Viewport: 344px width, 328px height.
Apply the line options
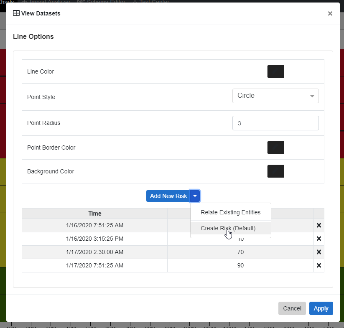pyautogui.click(x=321, y=308)
